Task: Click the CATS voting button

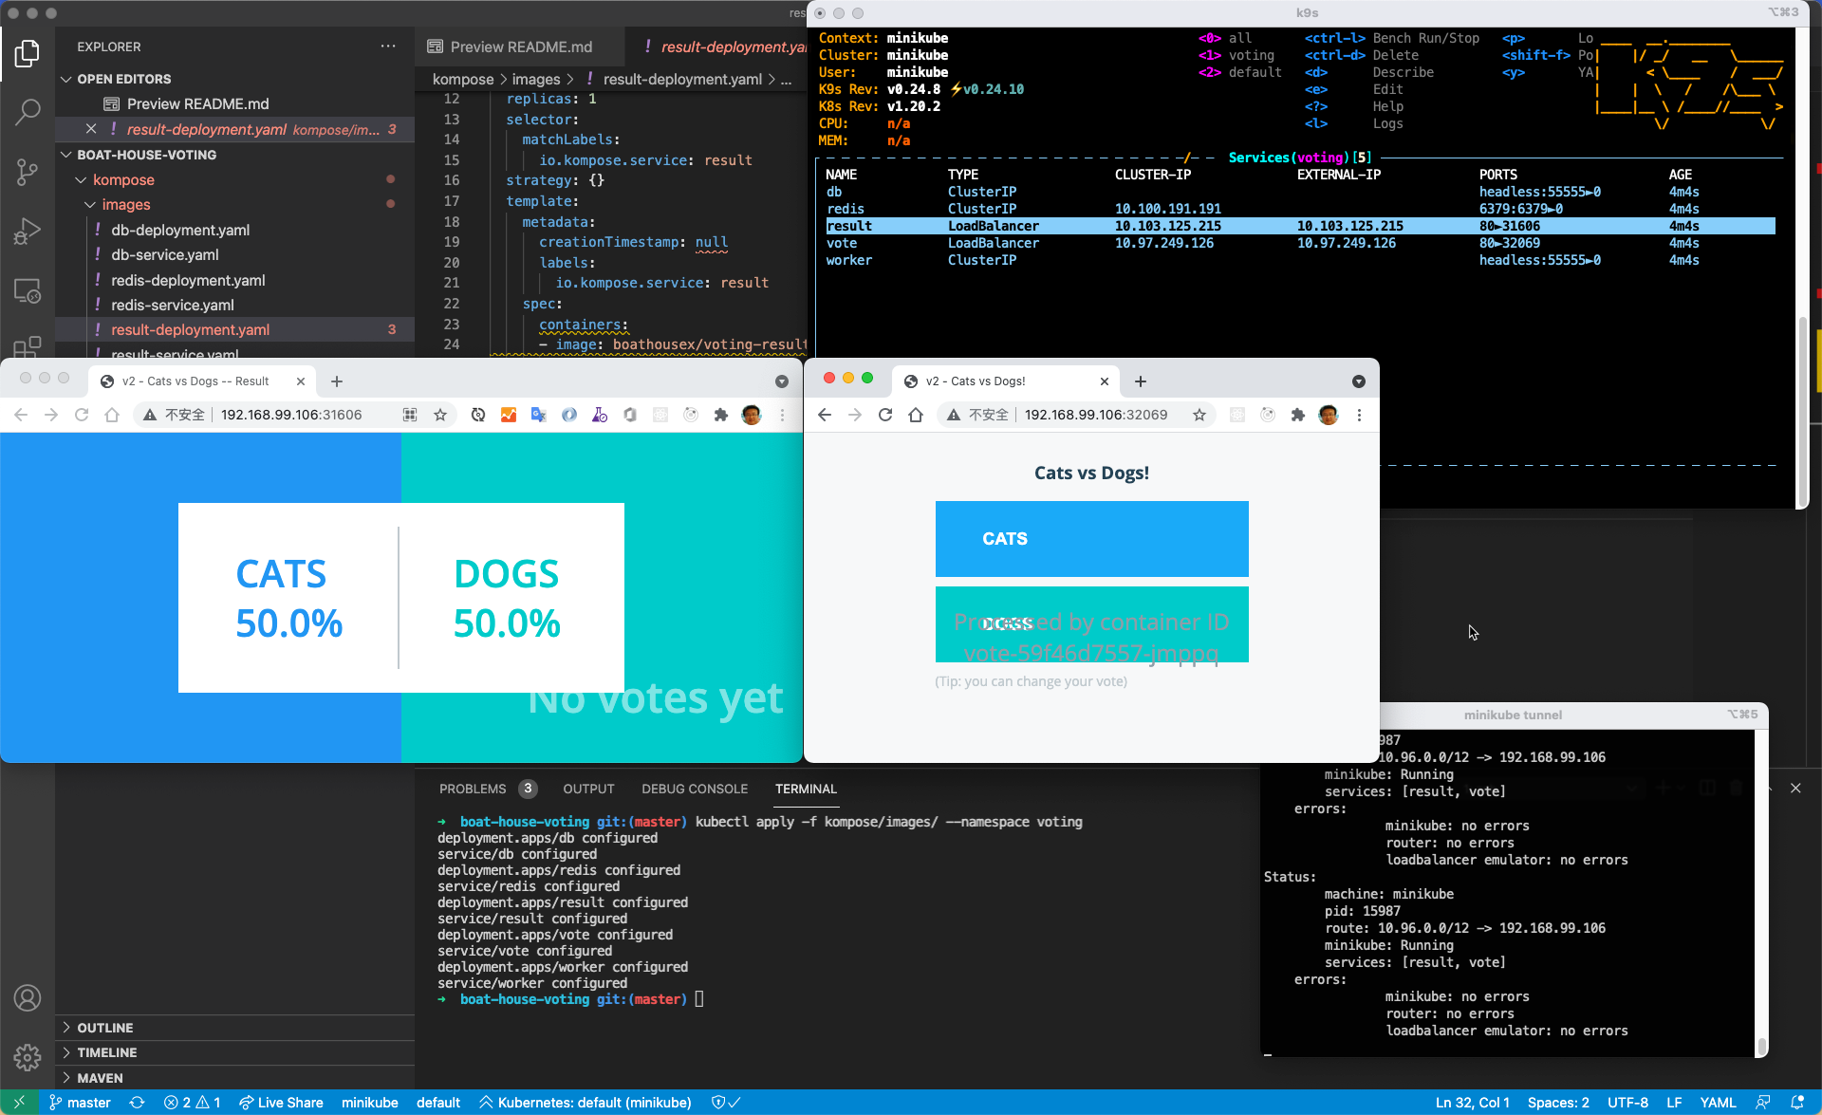Action: coord(1090,537)
